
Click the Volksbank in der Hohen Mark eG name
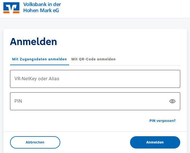click(x=42, y=8)
